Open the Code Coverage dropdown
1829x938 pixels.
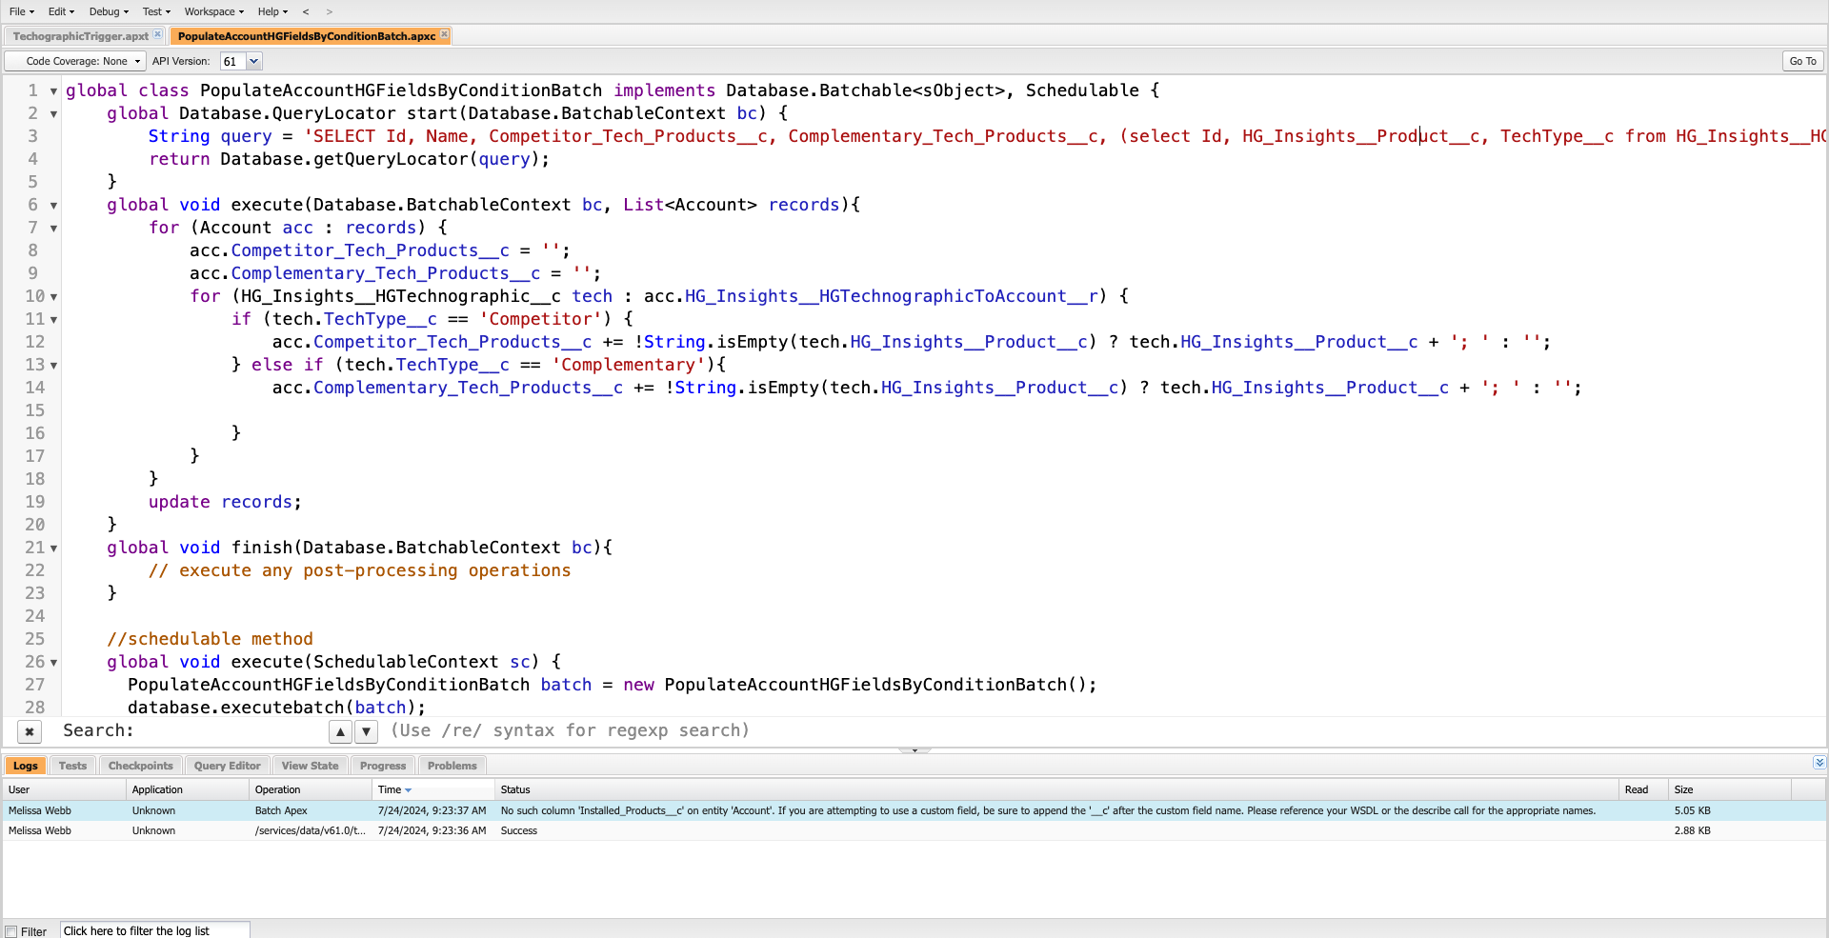[x=74, y=61]
